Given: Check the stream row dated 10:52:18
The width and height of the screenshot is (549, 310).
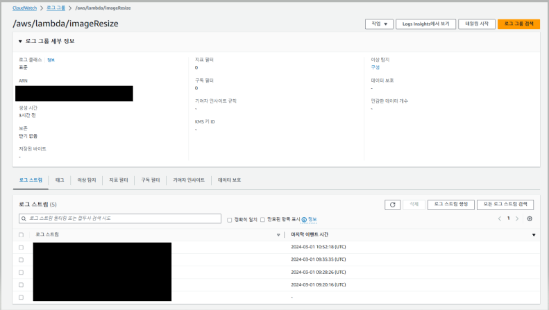Looking at the screenshot, I should (21, 248).
